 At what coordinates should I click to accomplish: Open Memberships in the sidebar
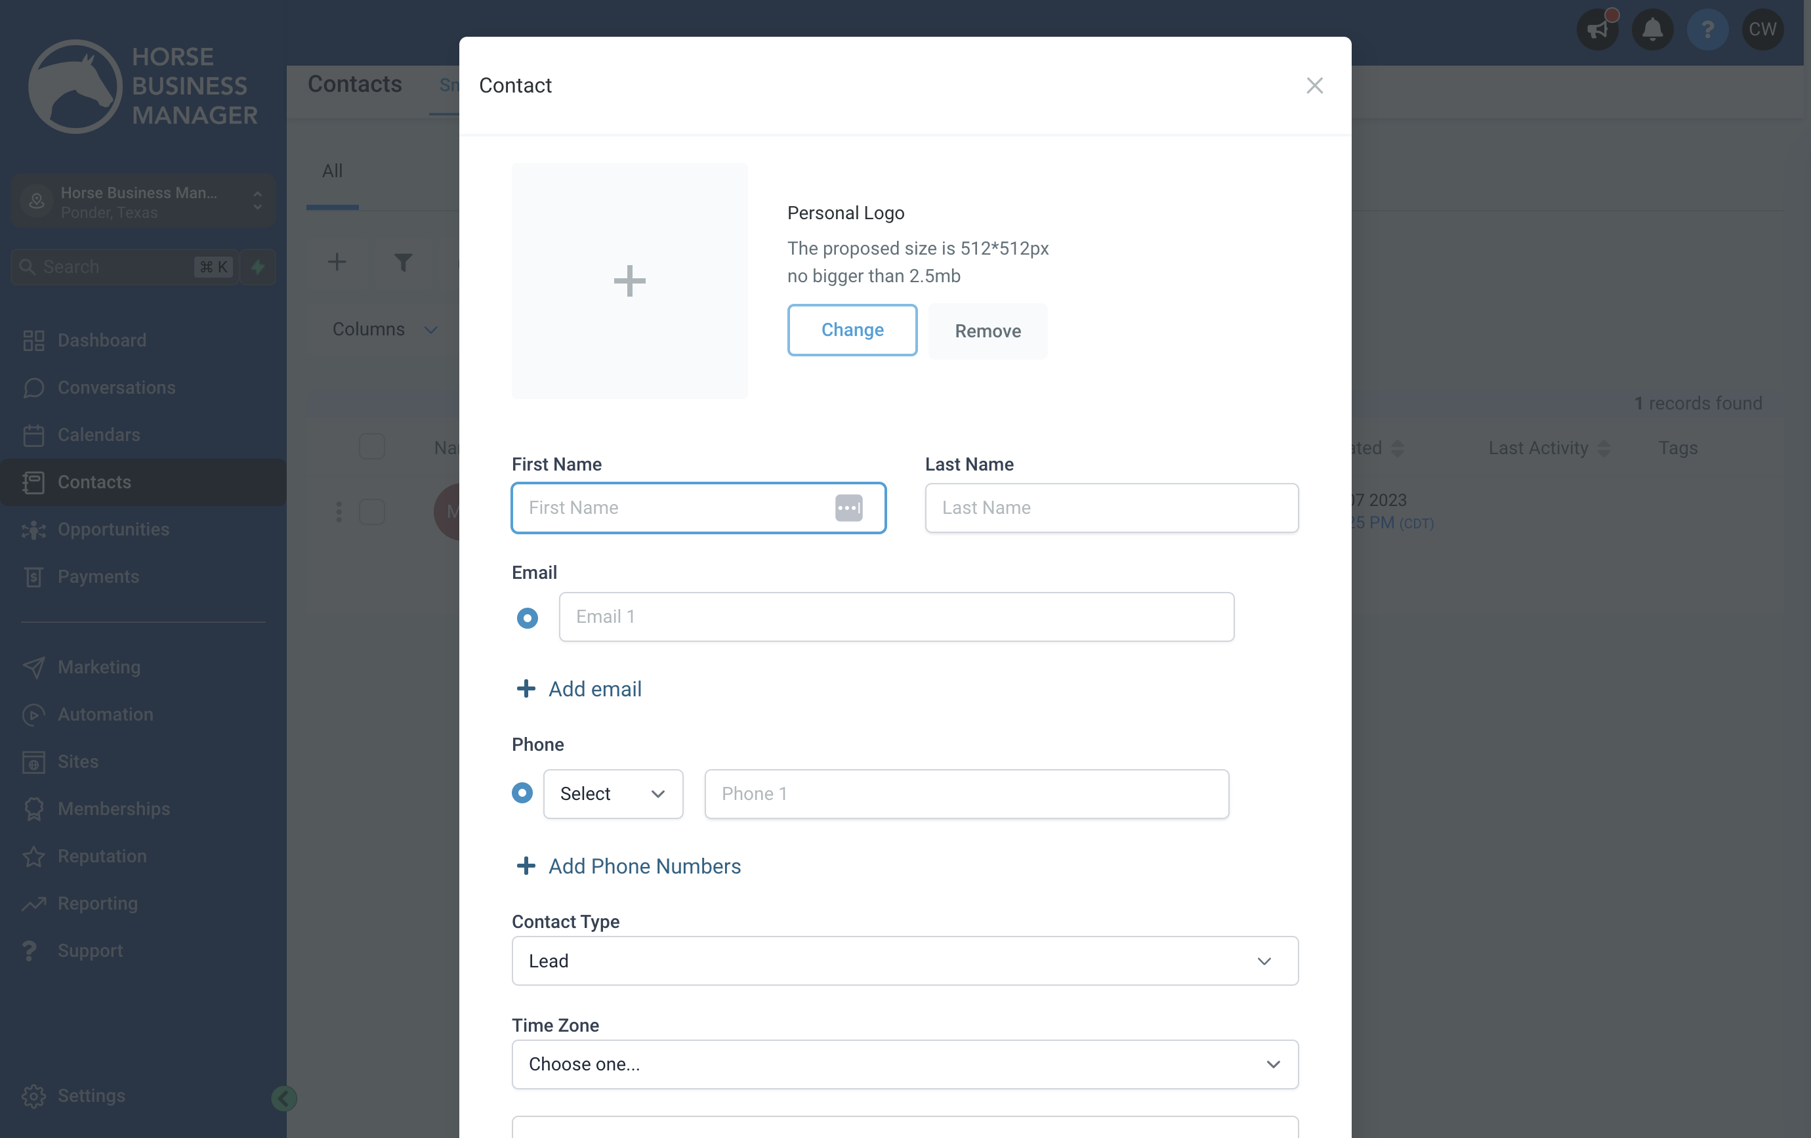pyautogui.click(x=143, y=809)
